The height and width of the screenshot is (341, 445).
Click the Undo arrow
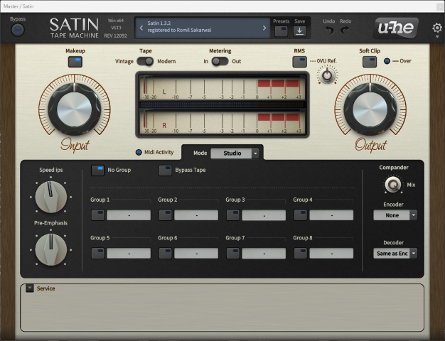[x=329, y=30]
